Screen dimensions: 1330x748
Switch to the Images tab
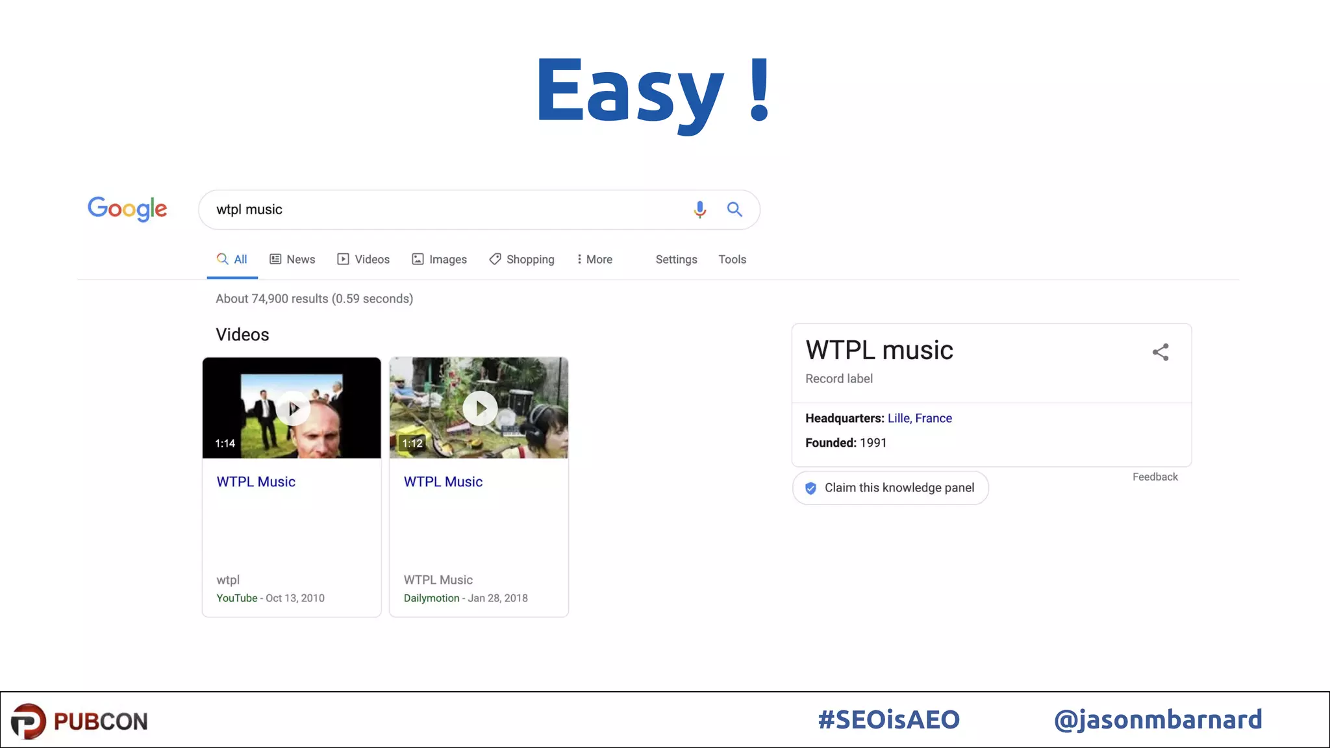coord(440,259)
